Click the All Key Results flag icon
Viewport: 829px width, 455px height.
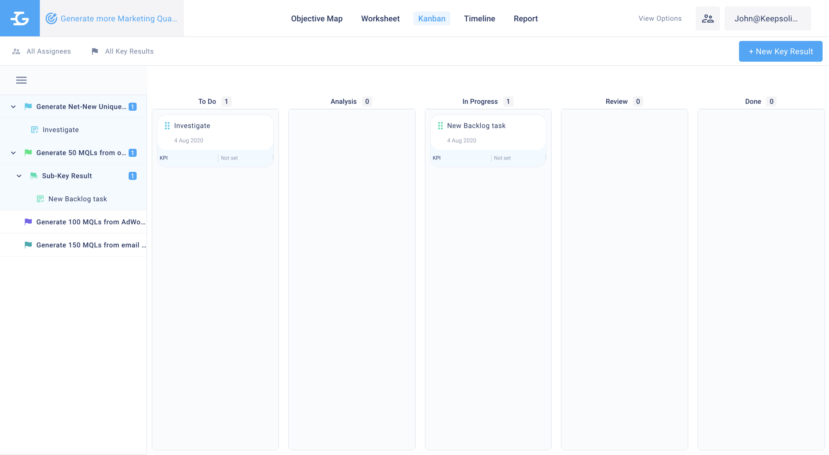tap(95, 52)
